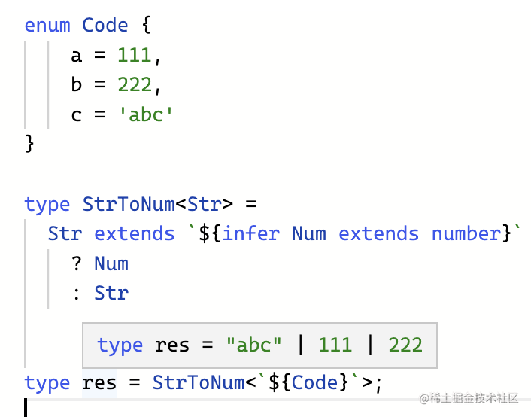Viewport: 531px width, 417px height.
Task: Click the value 222 in the enum
Action: (x=134, y=85)
